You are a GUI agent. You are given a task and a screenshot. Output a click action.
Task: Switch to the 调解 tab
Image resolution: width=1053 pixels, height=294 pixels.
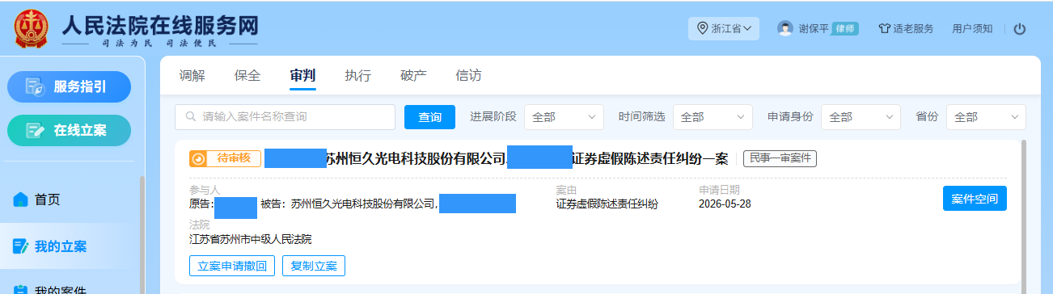pyautogui.click(x=192, y=76)
